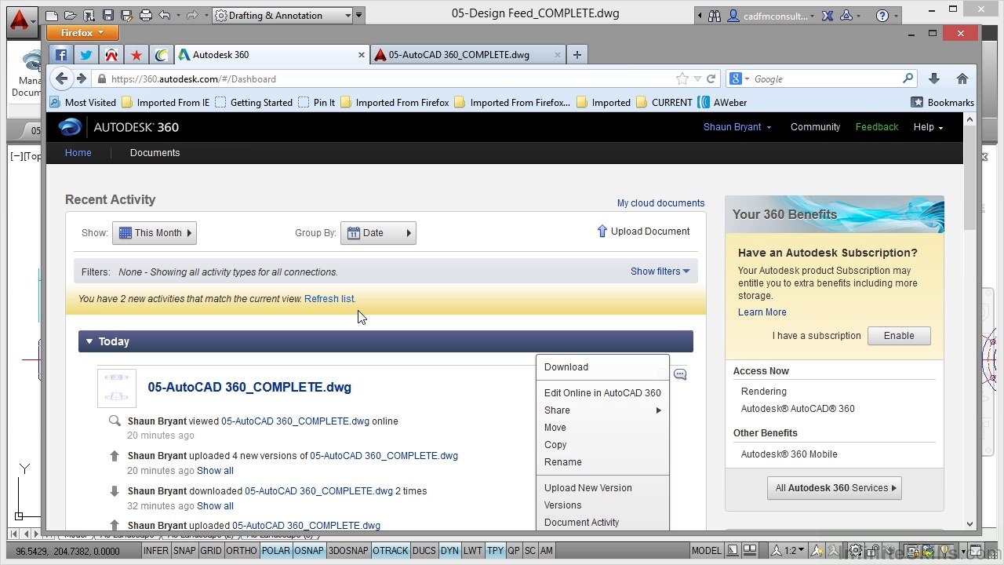Toggle GRID display in the status bar
The width and height of the screenshot is (1004, 565).
(211, 551)
